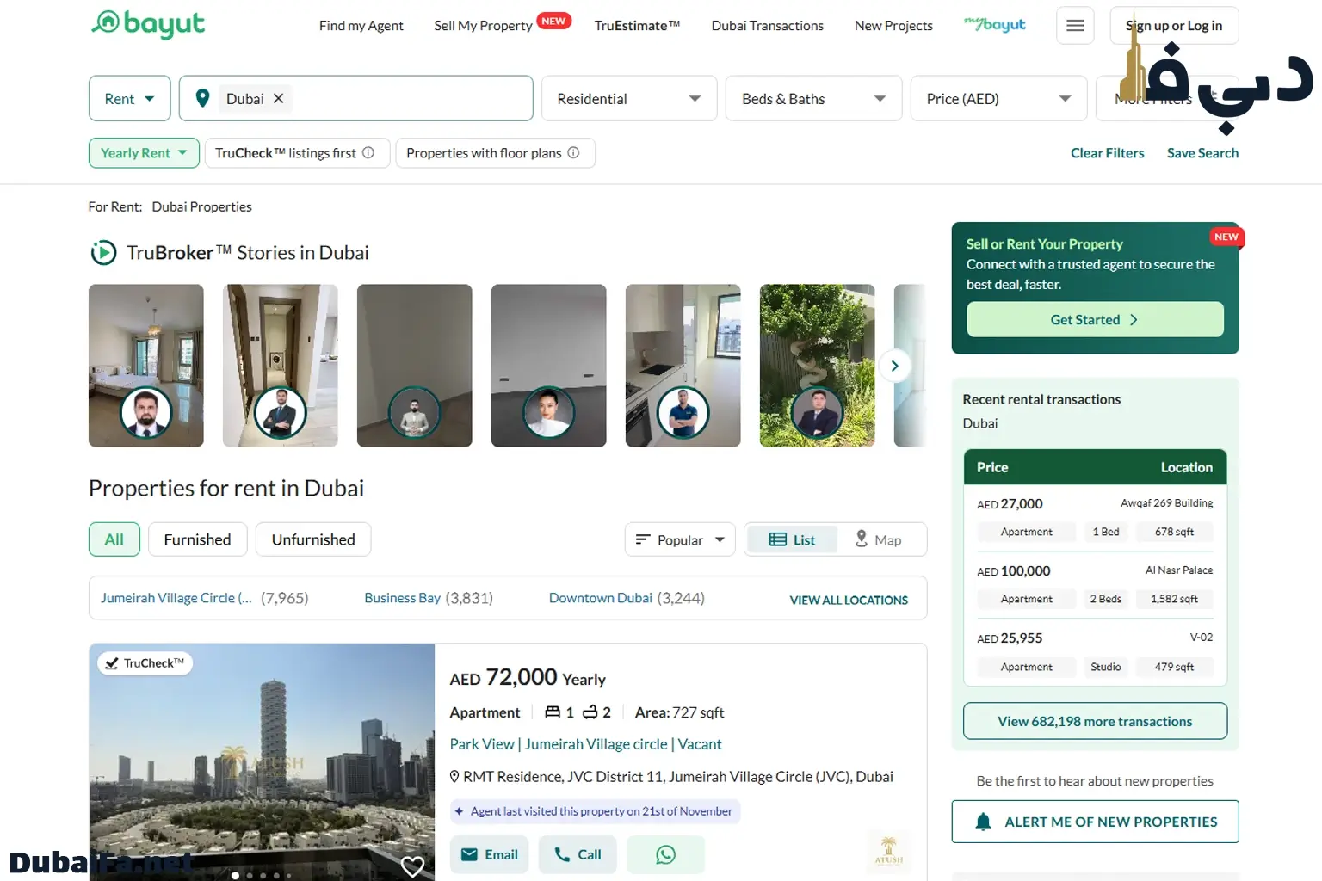Viewport: 1322px width, 881px height.
Task: Open the first TruBroker story thumbnail
Action: (145, 366)
